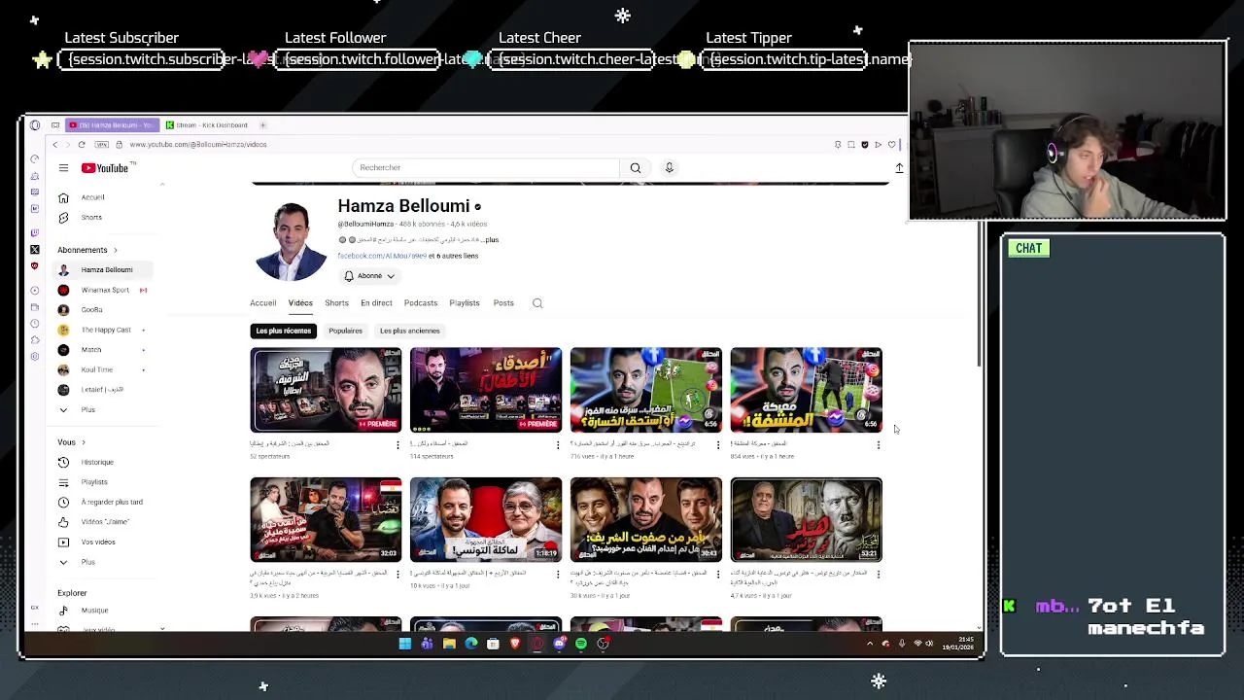Open File Explorer from the taskbar
This screenshot has height=700, width=1244.
pos(449,644)
